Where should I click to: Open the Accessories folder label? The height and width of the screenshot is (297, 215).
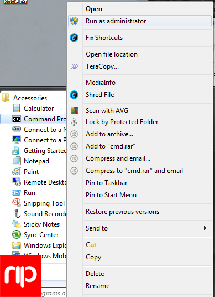point(30,98)
